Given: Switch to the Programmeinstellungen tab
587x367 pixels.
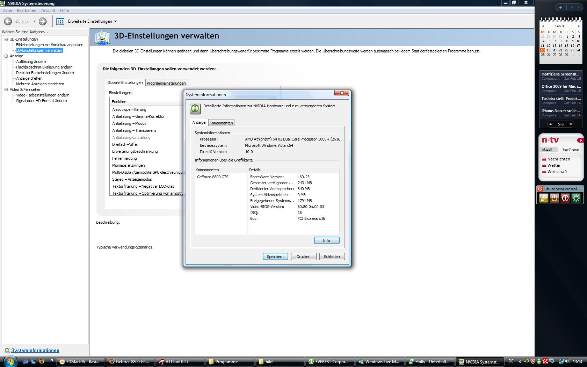Looking at the screenshot, I should coord(166,83).
